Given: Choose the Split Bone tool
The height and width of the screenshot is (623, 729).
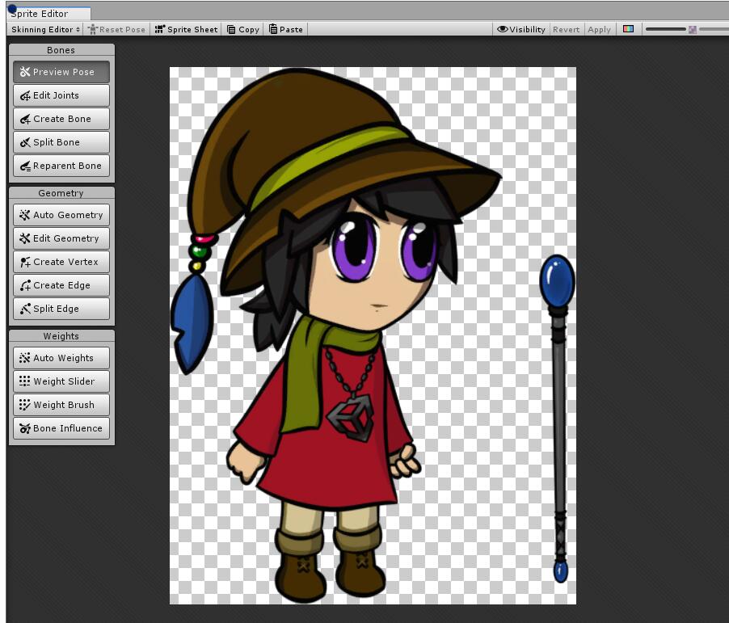Looking at the screenshot, I should [61, 142].
